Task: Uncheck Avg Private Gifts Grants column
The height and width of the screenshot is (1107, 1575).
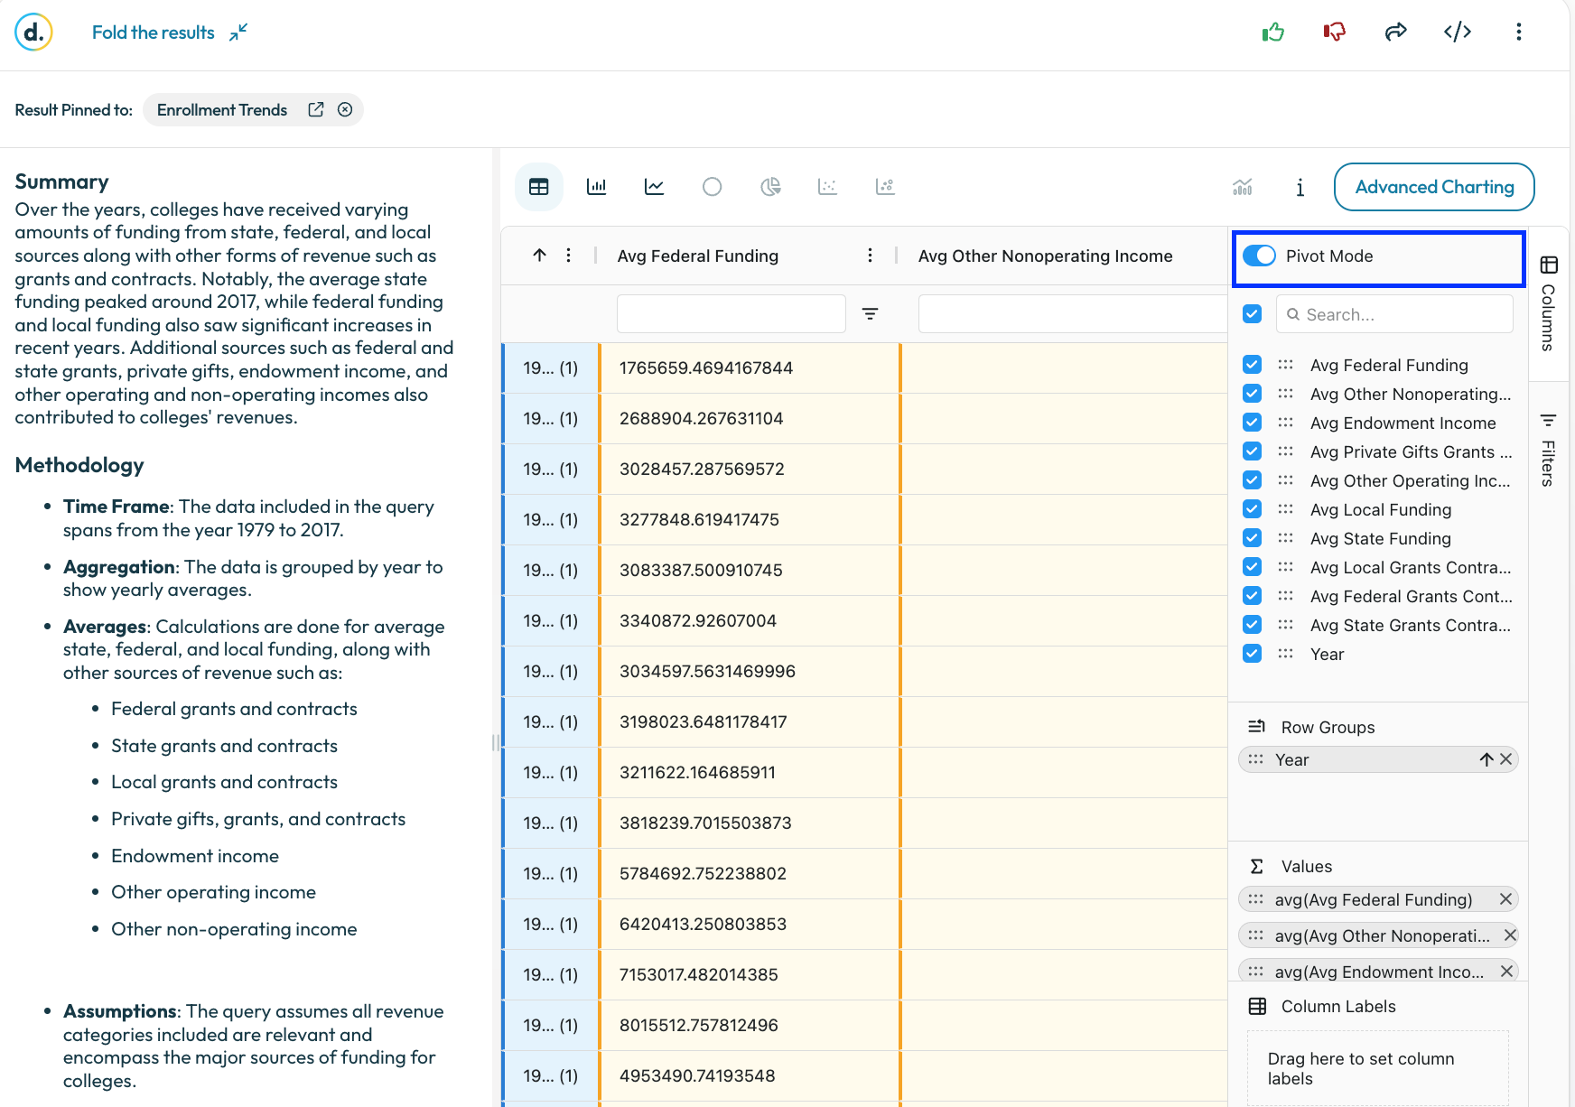Action: click(x=1252, y=451)
